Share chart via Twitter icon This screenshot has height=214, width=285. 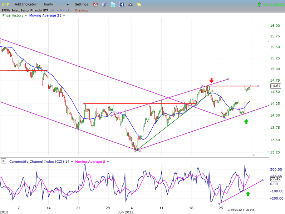click(113, 5)
